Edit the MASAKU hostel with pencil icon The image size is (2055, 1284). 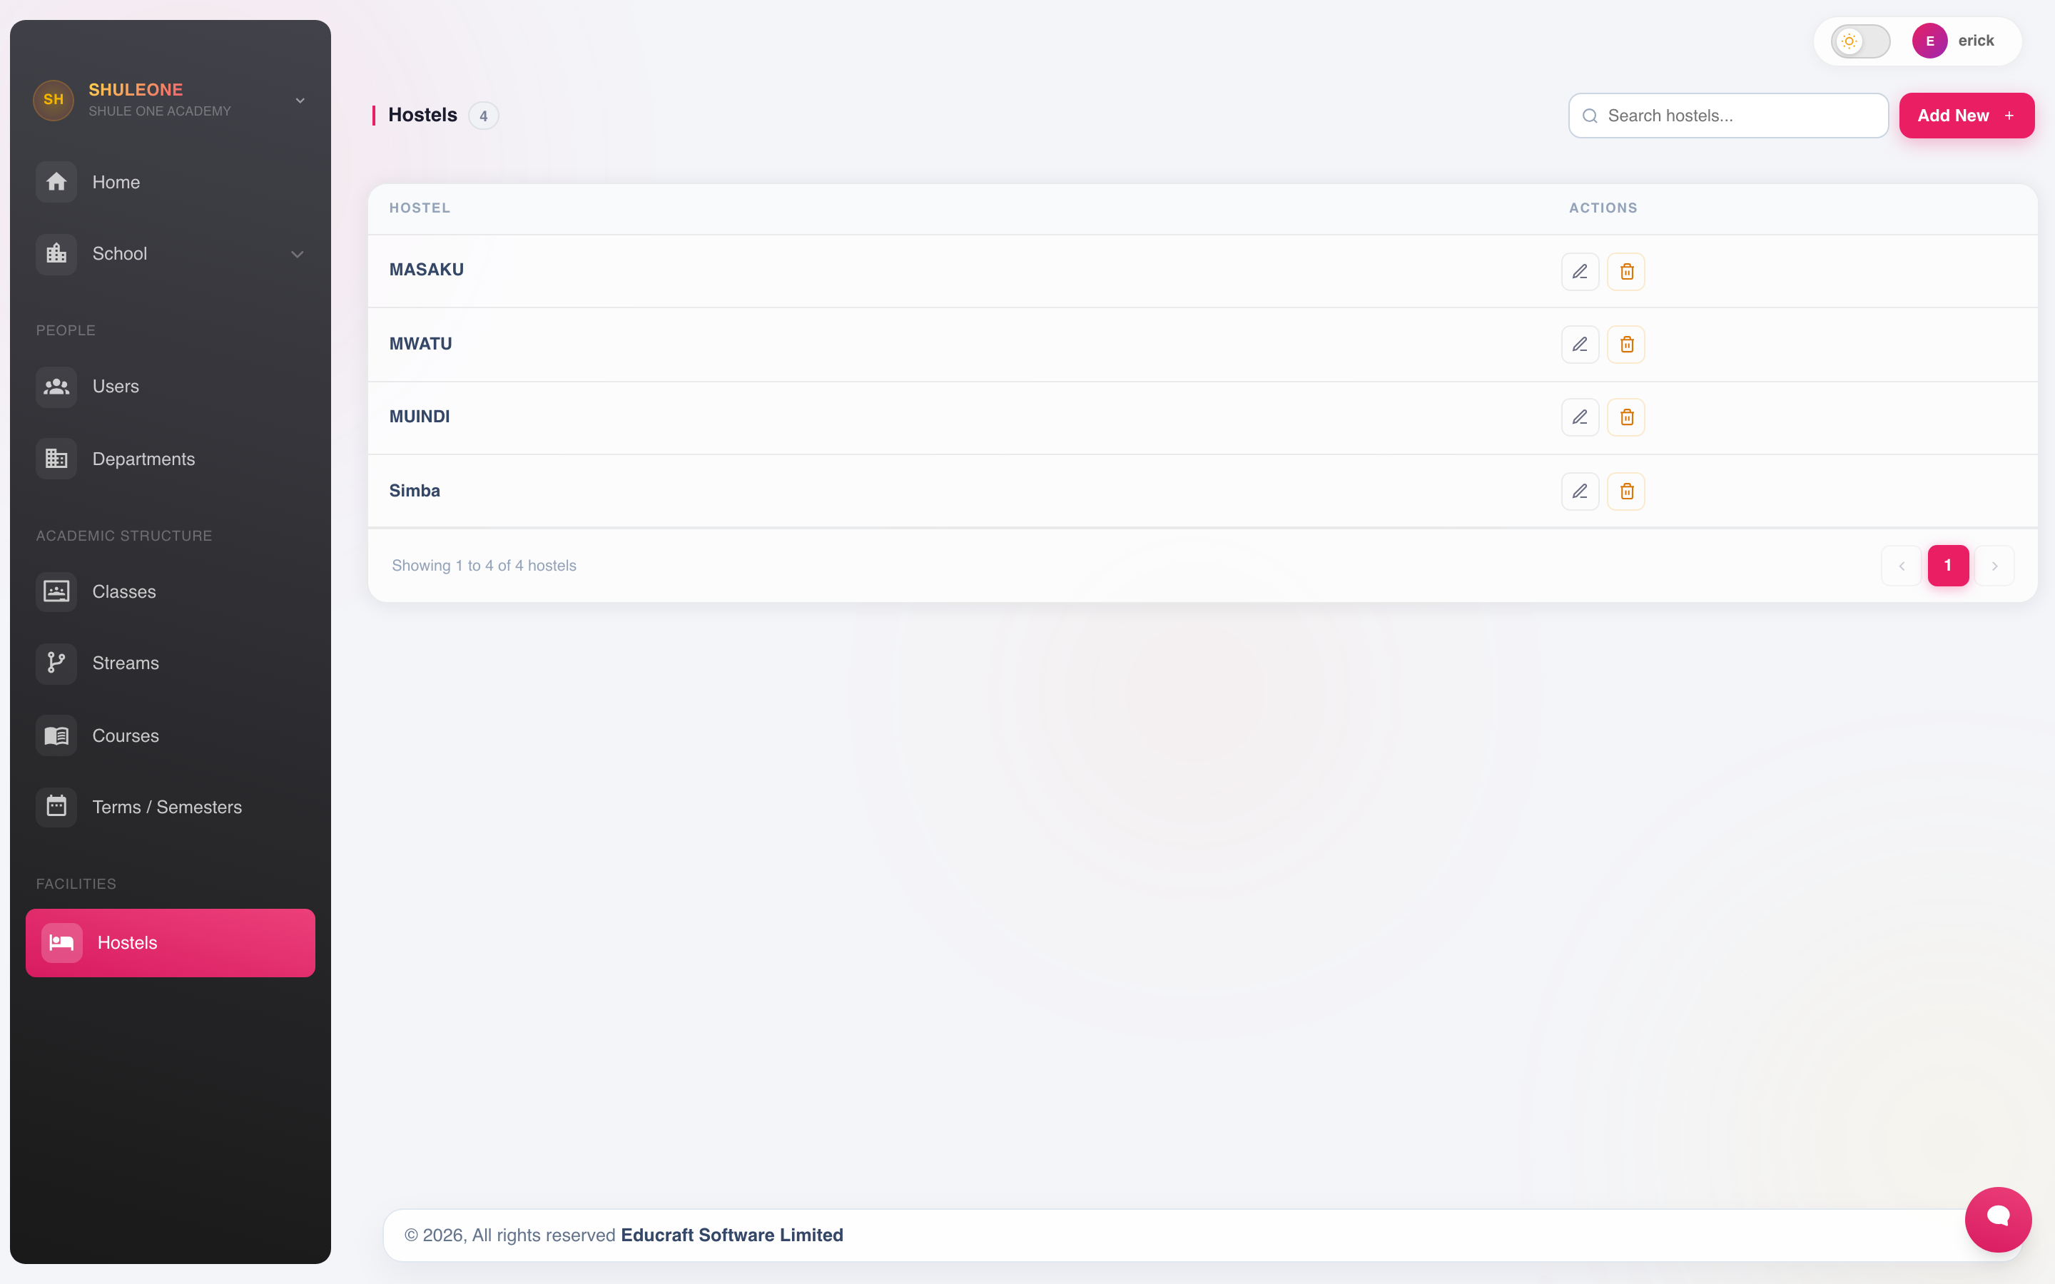(x=1580, y=272)
